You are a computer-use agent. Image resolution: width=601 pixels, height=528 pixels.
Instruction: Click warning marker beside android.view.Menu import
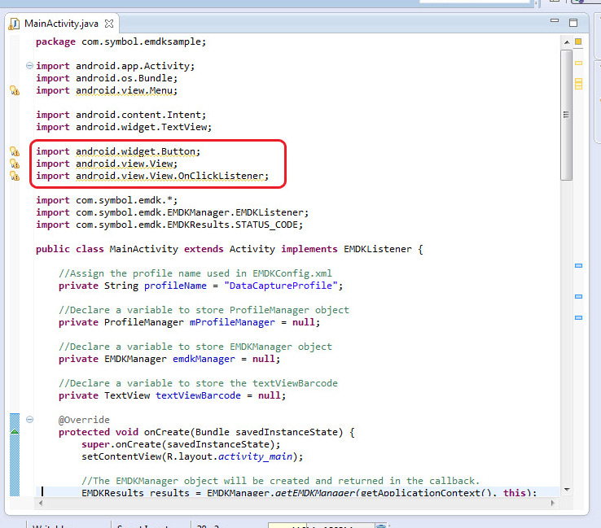pos(14,90)
